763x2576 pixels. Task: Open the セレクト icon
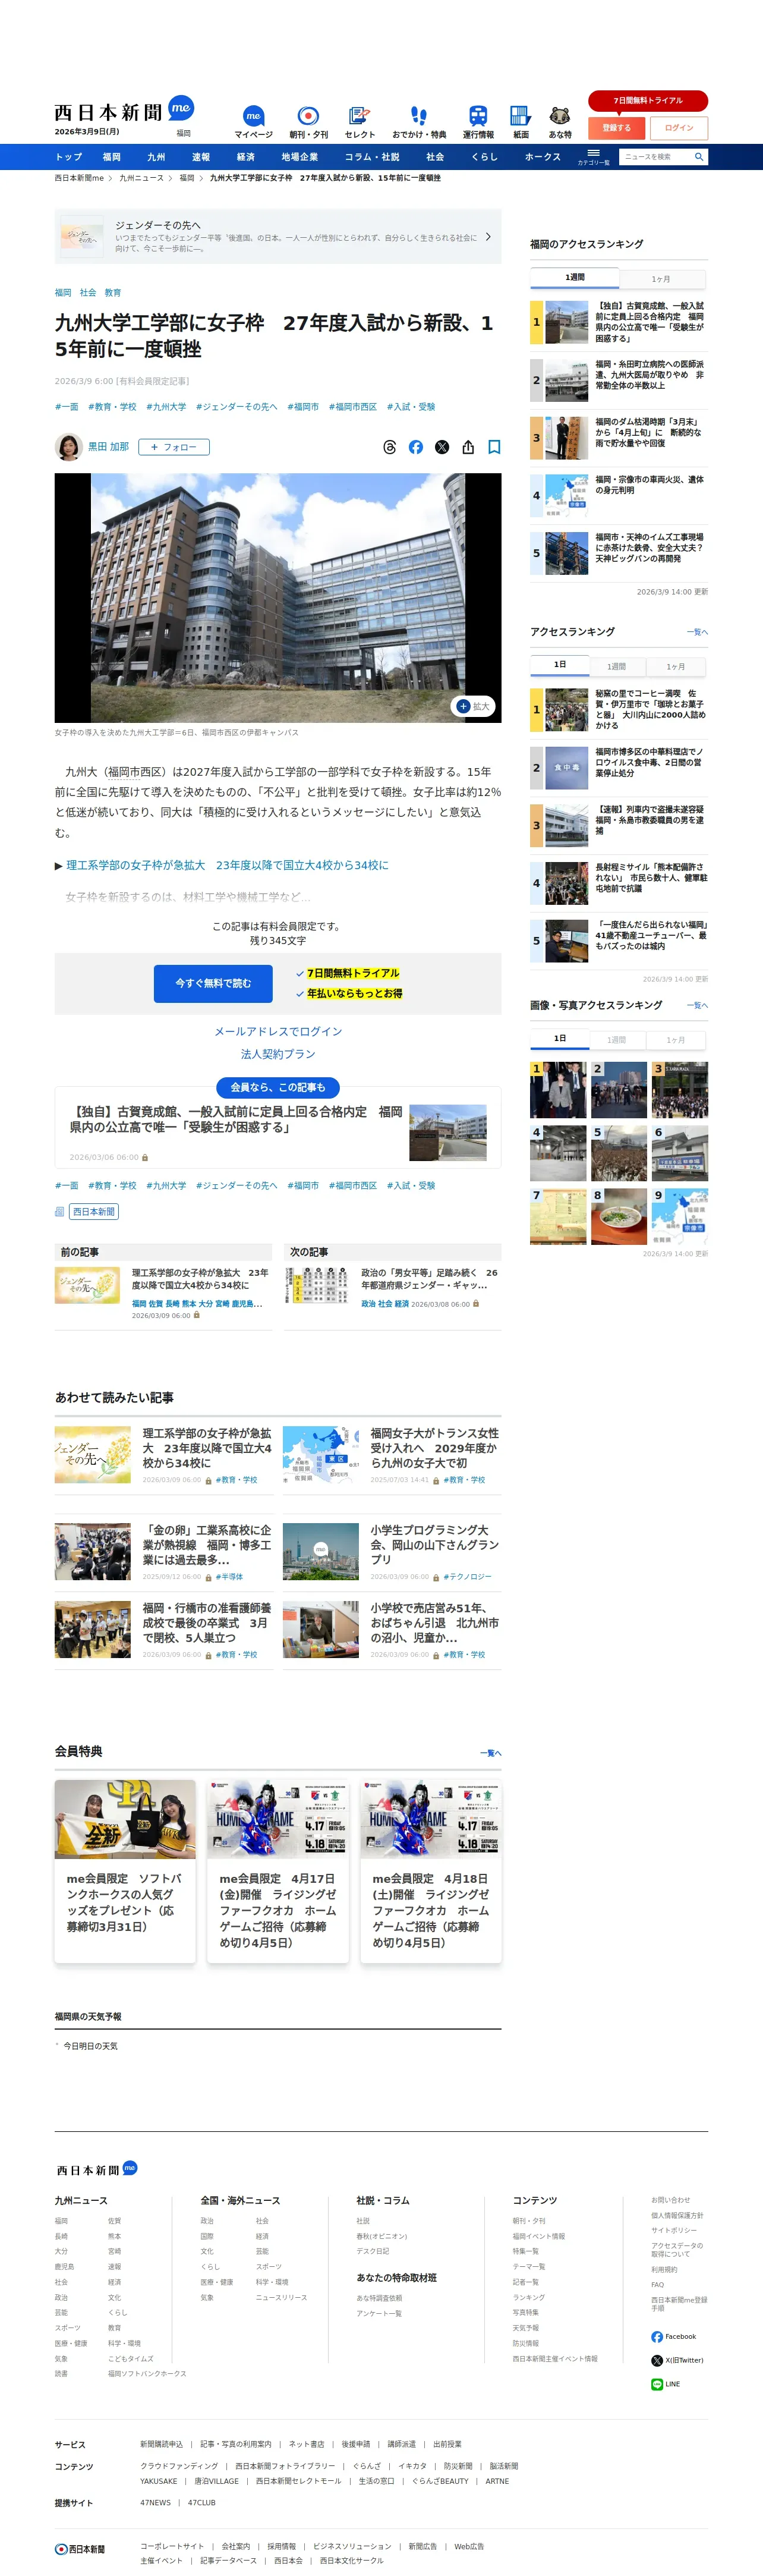[x=360, y=122]
